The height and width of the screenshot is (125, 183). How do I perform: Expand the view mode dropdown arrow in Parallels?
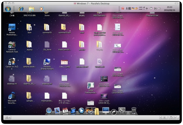[175, 118]
